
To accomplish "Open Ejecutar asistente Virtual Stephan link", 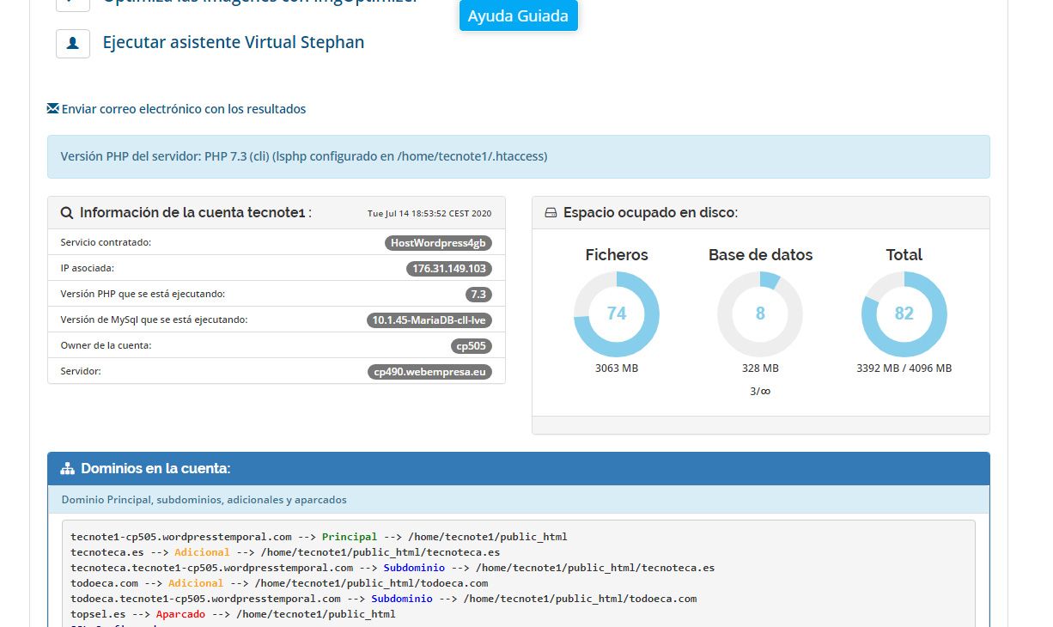I will click(x=233, y=42).
